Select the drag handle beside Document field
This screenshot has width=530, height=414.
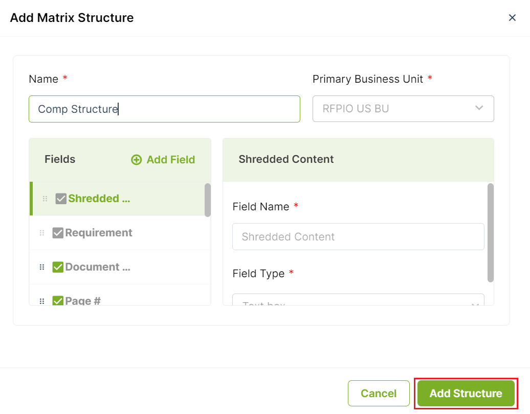[x=42, y=267]
